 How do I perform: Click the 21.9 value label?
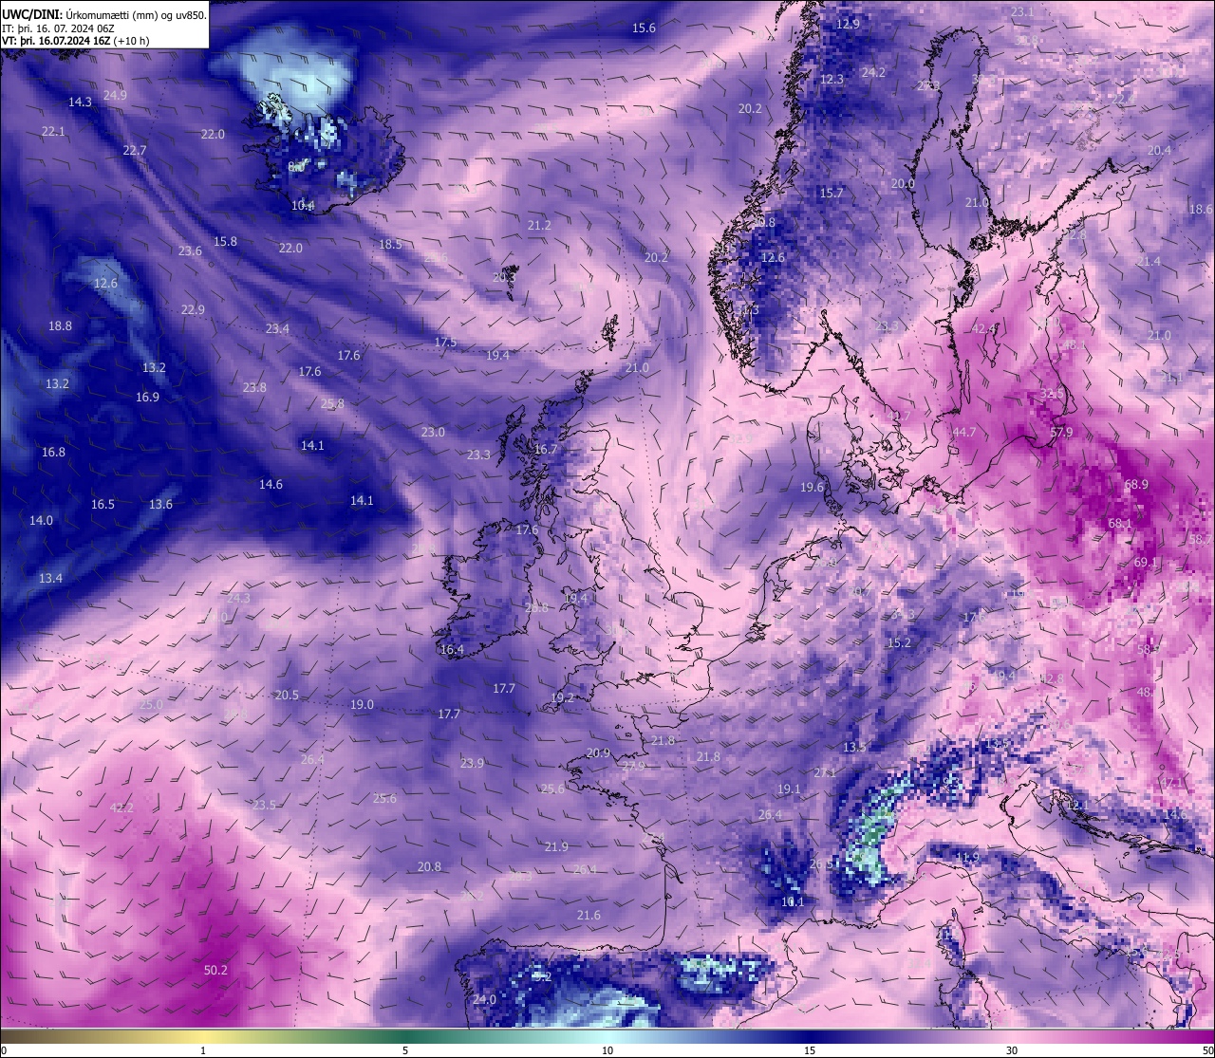tap(556, 847)
